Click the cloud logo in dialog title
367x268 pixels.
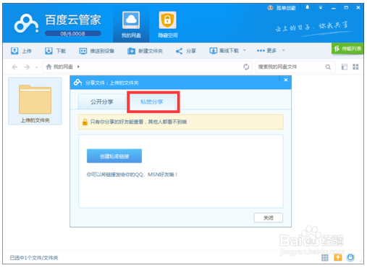point(77,83)
